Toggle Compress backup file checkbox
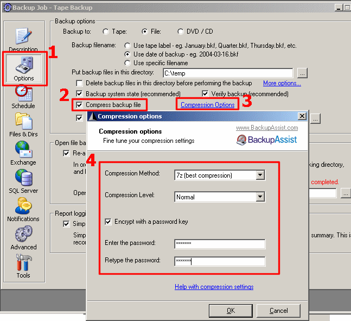Screen dimensions: 351x321 point(79,105)
